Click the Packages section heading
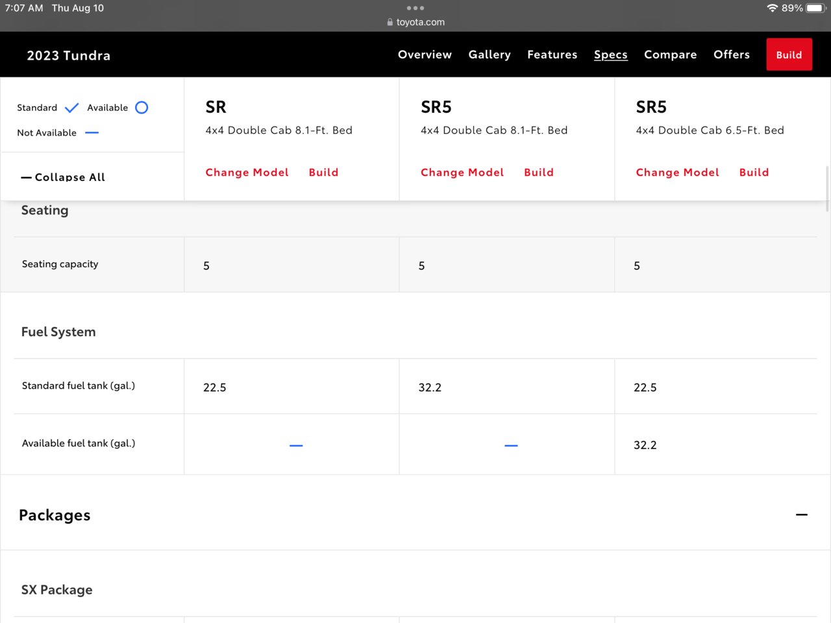 pos(55,515)
